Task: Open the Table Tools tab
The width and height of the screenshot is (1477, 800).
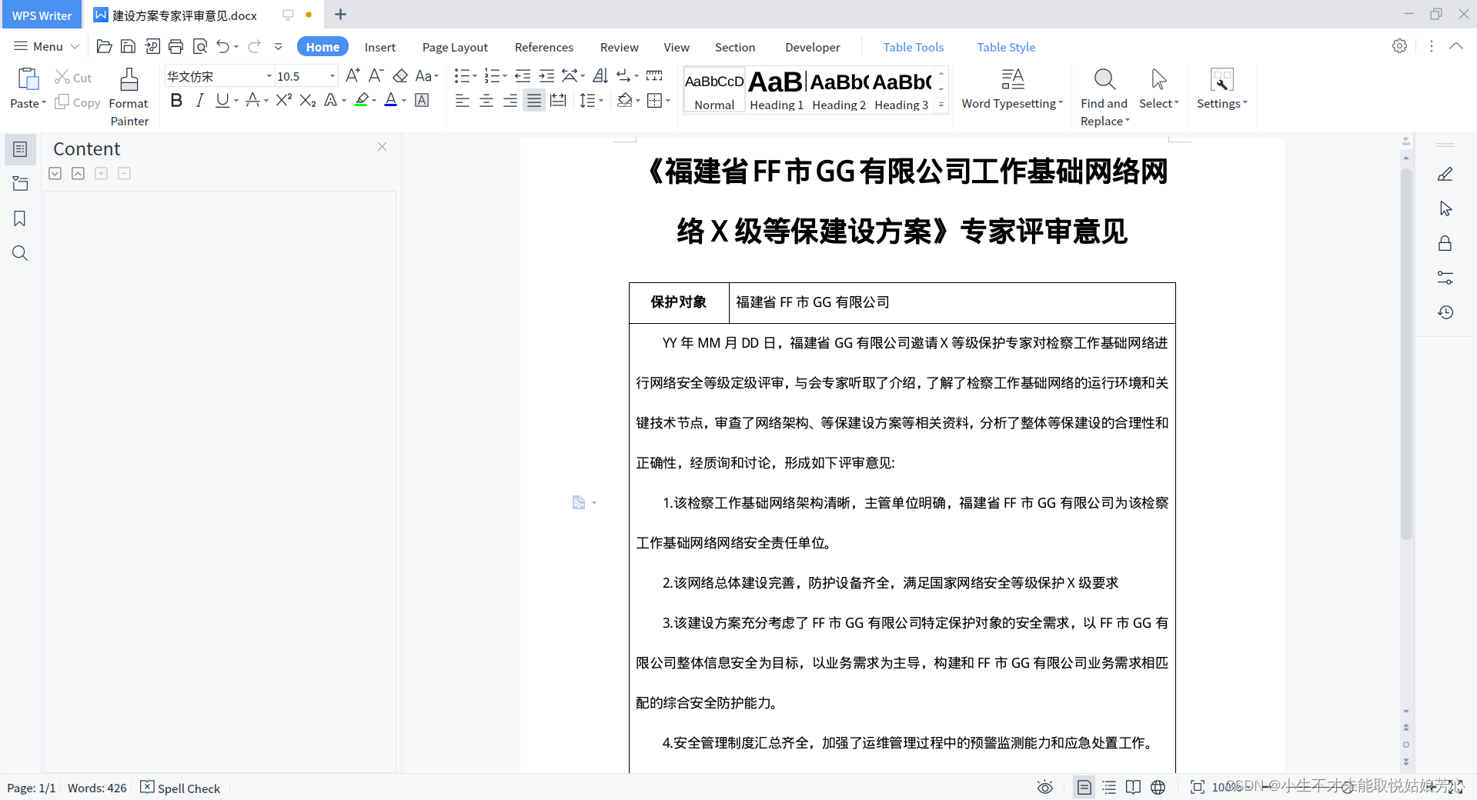Action: point(914,47)
